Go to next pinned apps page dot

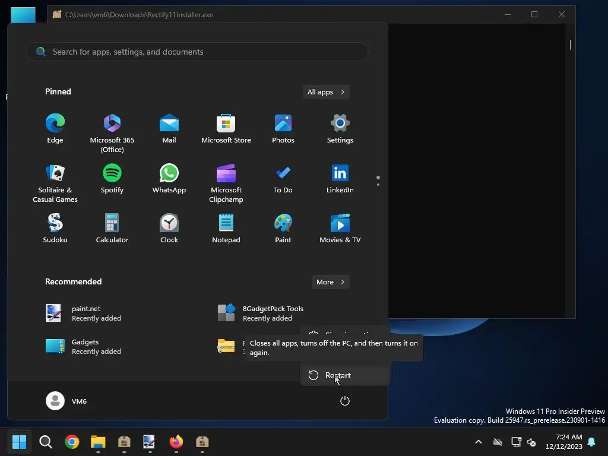pyautogui.click(x=378, y=185)
